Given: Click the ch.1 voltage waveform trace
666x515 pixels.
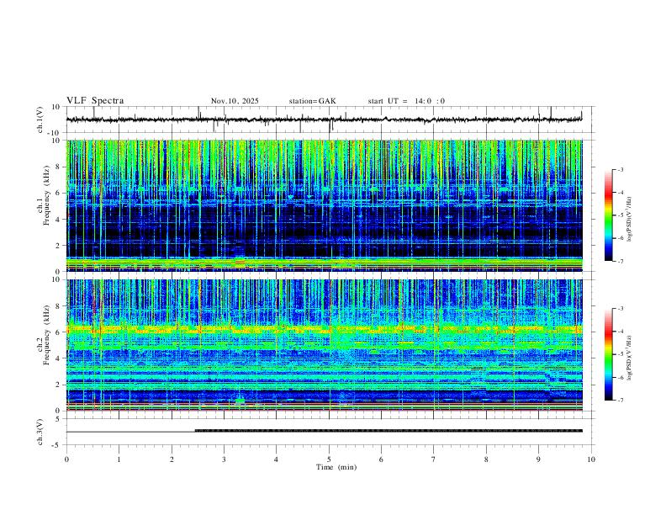Looking at the screenshot, I should 324,119.
